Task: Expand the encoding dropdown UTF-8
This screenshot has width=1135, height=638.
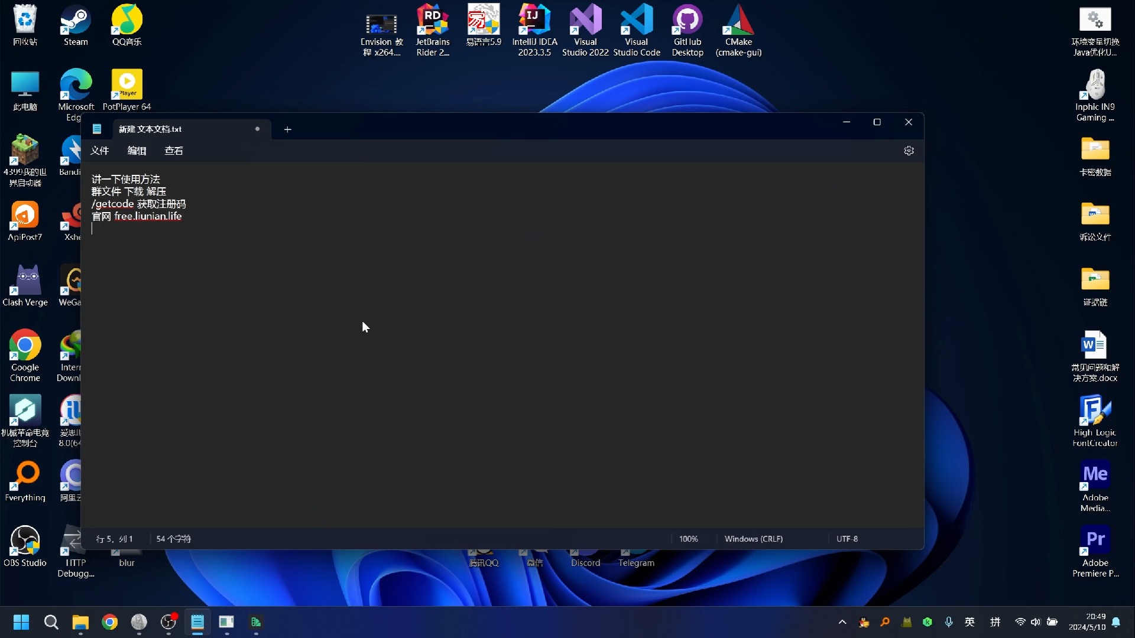Action: pyautogui.click(x=847, y=538)
